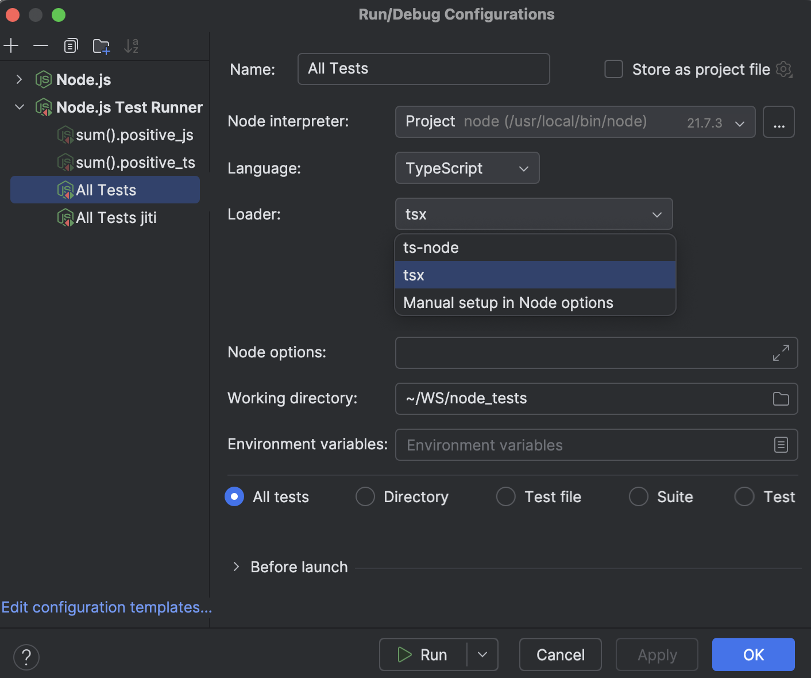The image size is (811, 678).
Task: Open the Language dropdown
Action: (467, 168)
